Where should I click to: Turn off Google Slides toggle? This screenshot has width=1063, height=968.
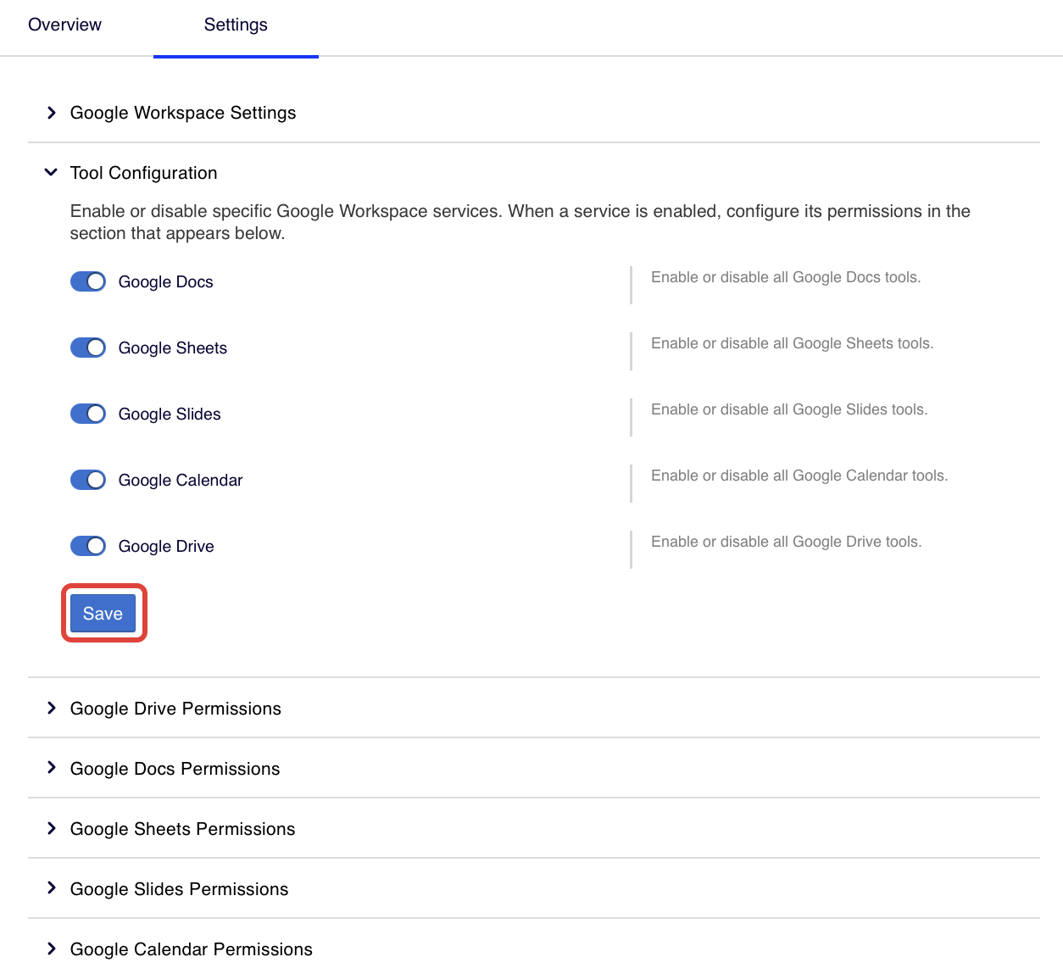click(88, 414)
